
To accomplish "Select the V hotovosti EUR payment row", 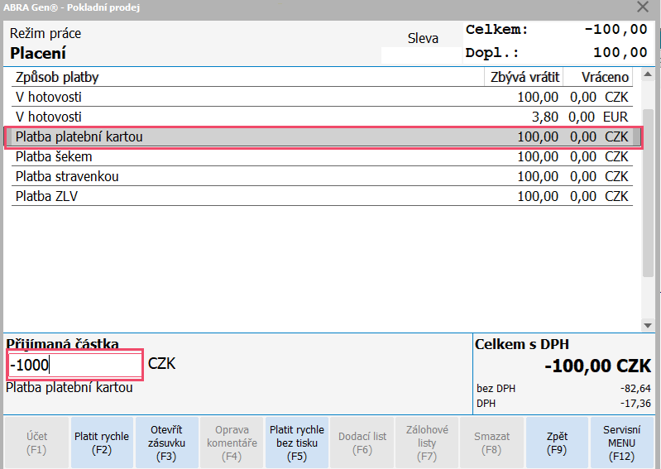I will (248, 117).
